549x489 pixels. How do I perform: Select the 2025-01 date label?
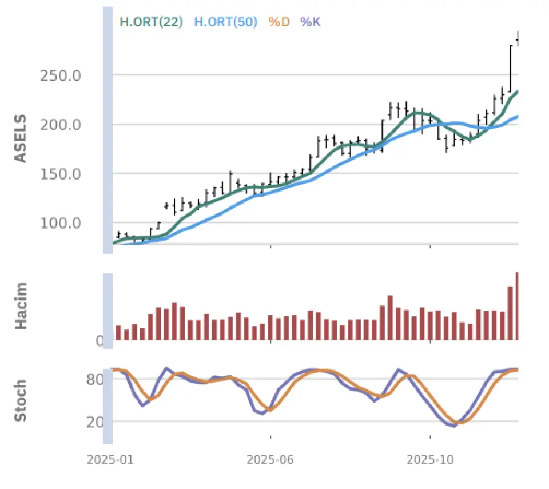click(x=105, y=460)
